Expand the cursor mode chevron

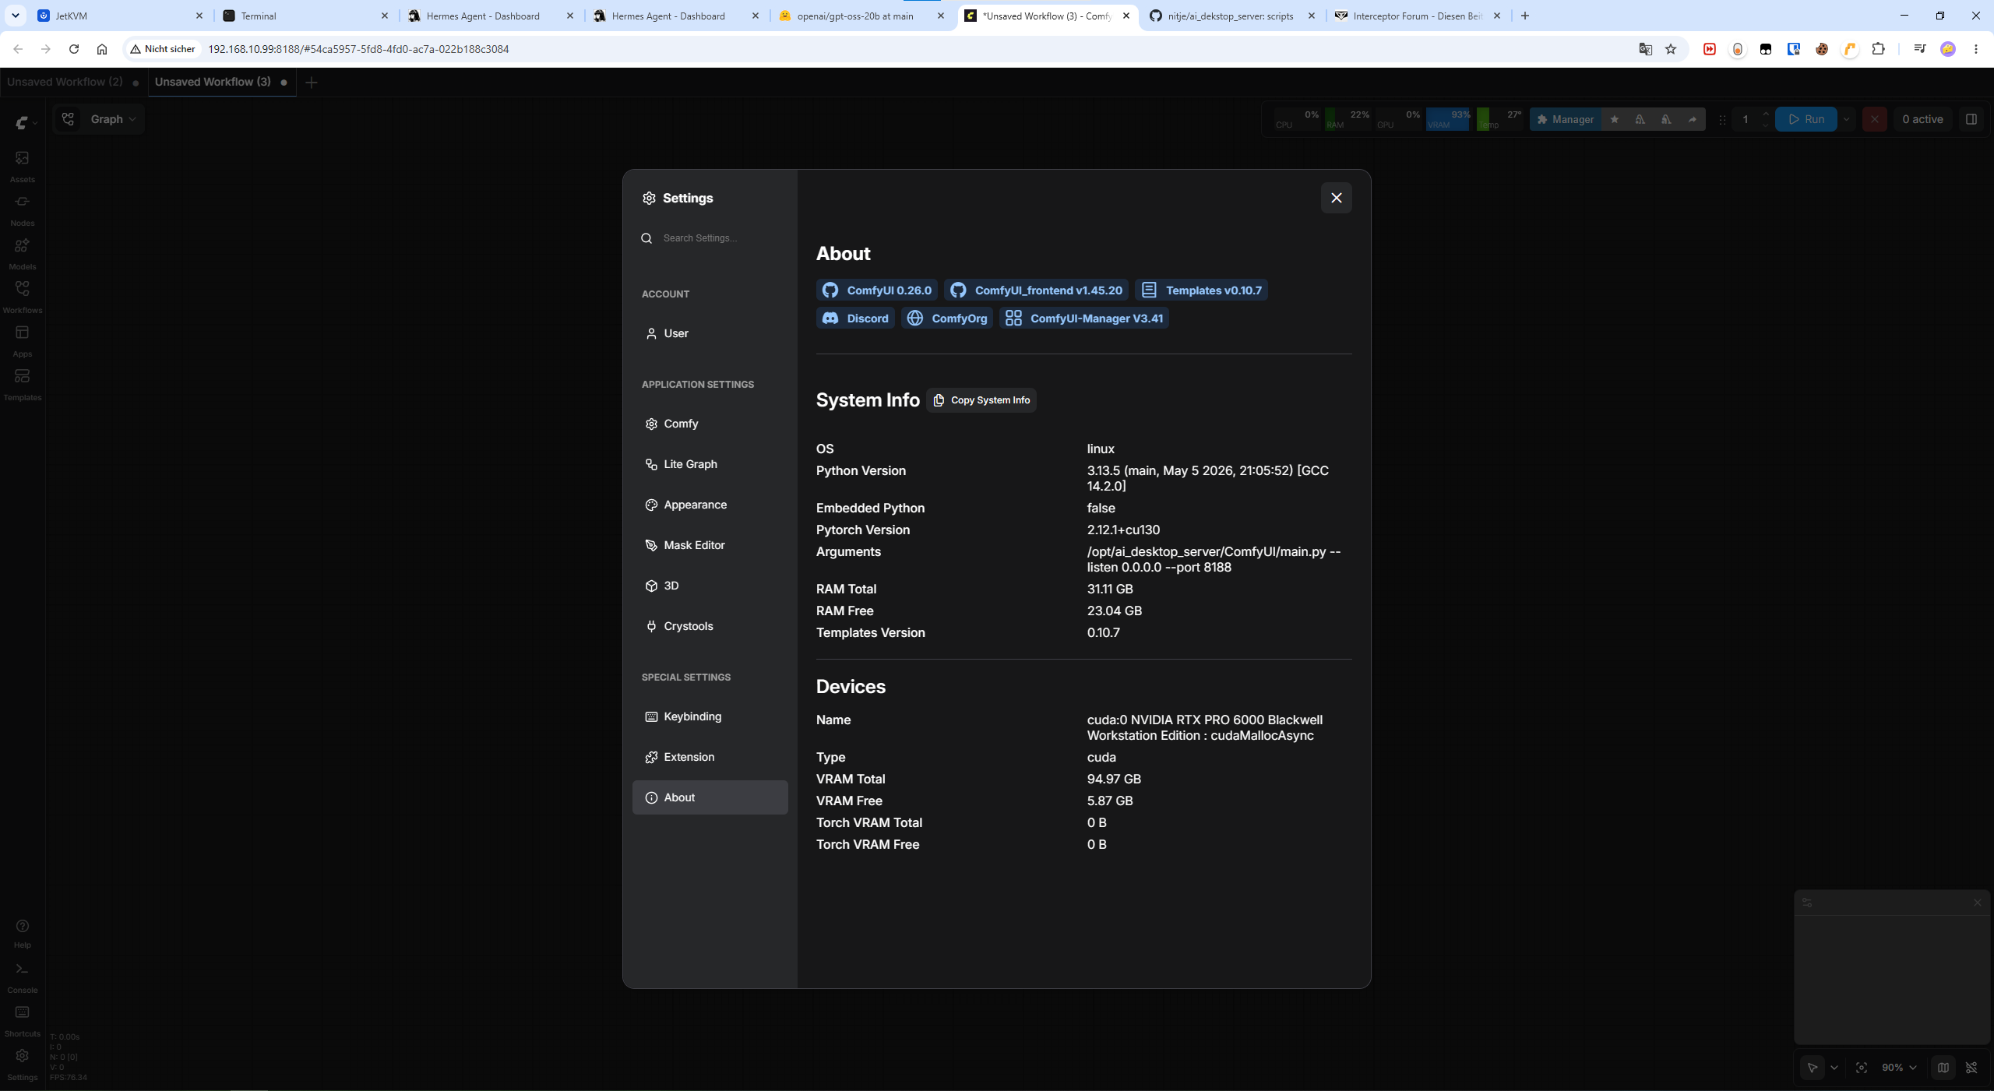(1834, 1068)
